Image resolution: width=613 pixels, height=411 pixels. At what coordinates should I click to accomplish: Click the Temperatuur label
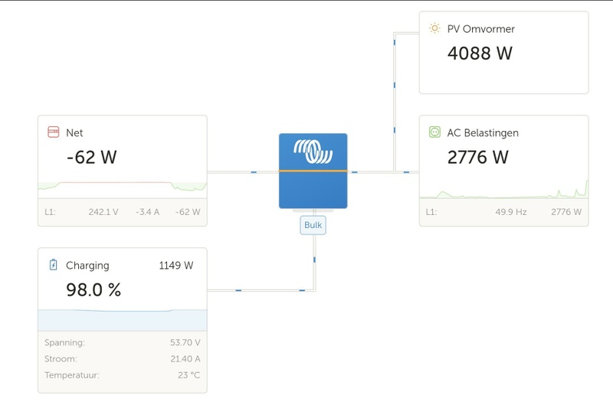coord(72,376)
